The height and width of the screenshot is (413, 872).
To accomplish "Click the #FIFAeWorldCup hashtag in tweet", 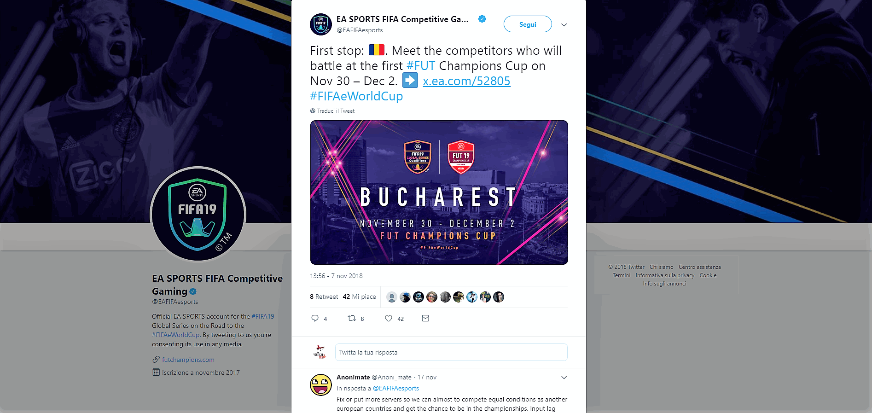I will [x=356, y=96].
